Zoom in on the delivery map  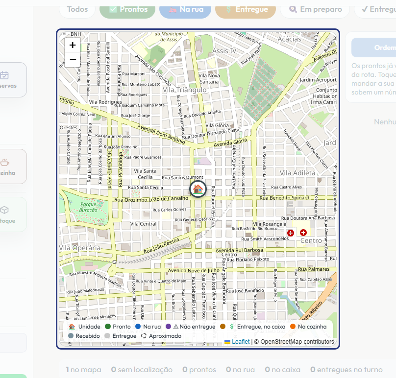point(73,45)
